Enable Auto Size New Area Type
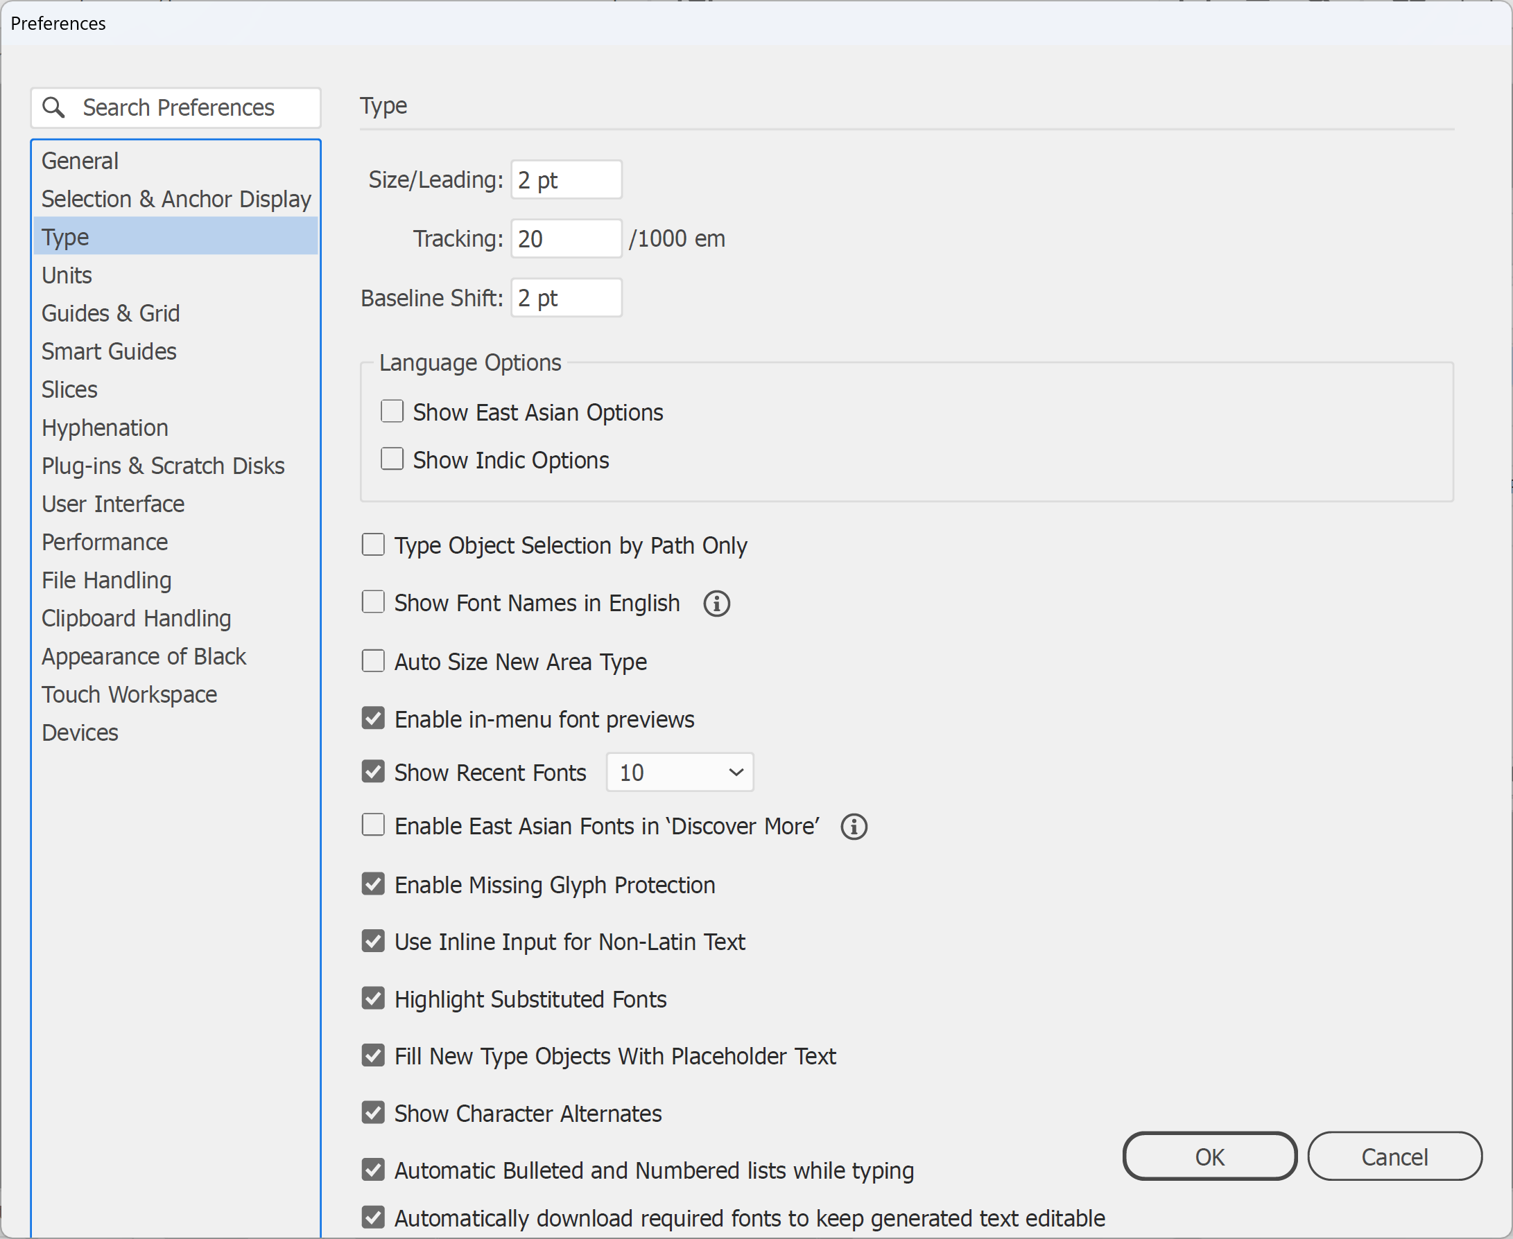Image resolution: width=1513 pixels, height=1239 pixels. (x=374, y=661)
